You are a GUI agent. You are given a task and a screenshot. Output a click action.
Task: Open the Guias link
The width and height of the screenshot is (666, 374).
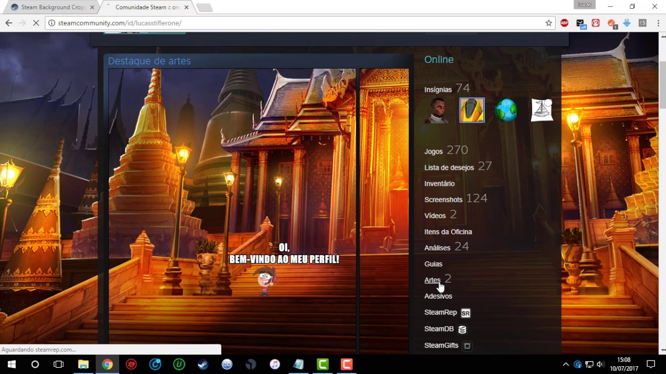433,264
